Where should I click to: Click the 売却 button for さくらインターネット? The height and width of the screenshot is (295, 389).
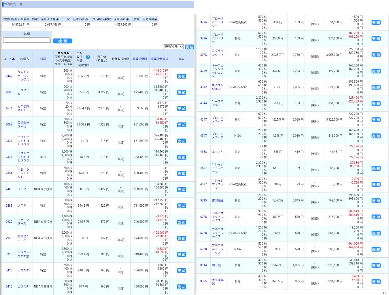376,55
